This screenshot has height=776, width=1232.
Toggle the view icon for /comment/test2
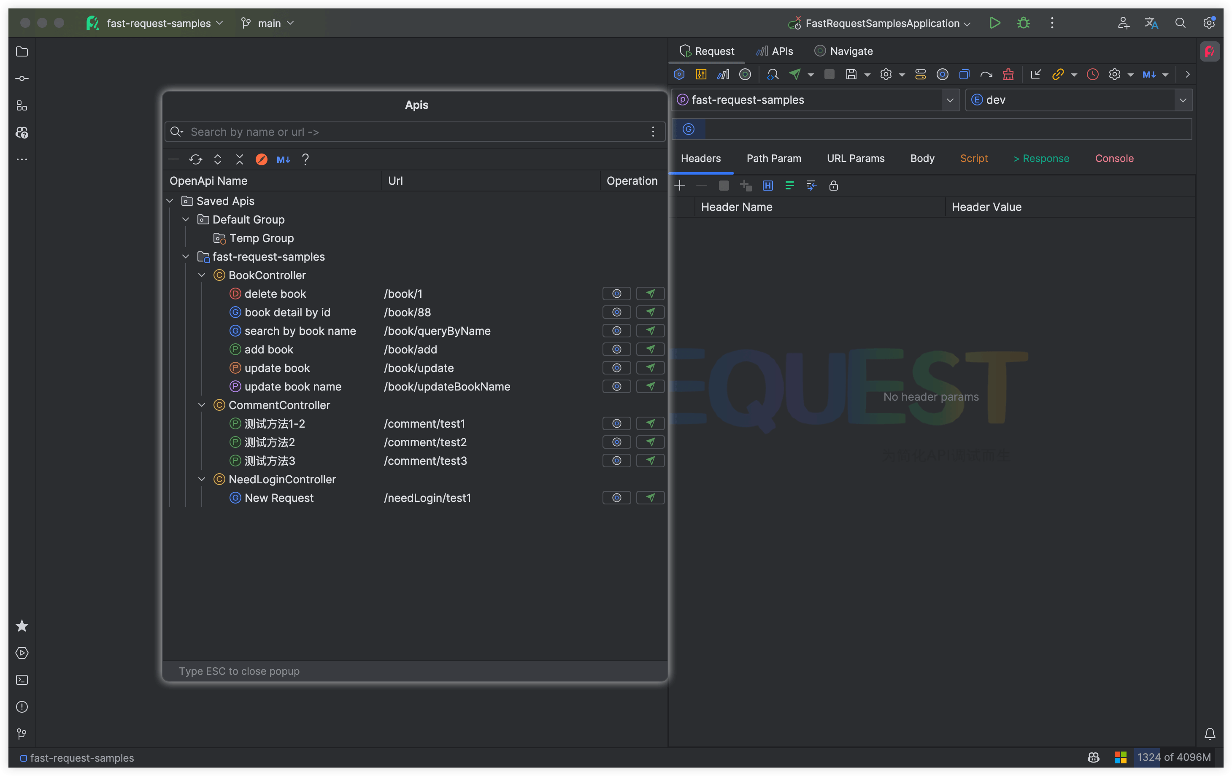pos(616,442)
